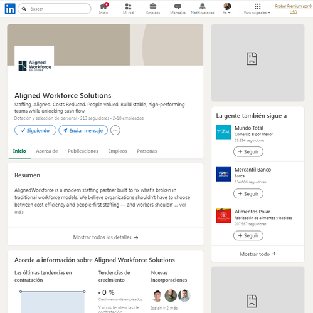Image resolution: width=313 pixels, height=313 pixels.
Task: Click Mostrar todos los detalles link
Action: 105,237
